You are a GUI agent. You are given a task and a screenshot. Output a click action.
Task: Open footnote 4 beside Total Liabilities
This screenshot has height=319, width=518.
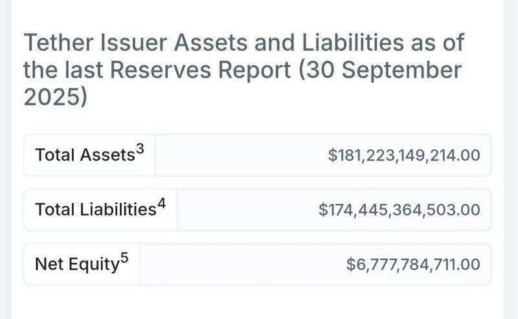point(161,203)
